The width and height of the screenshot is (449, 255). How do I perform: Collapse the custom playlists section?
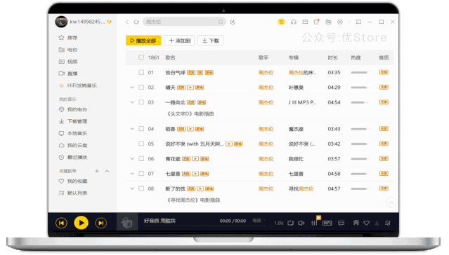[107, 171]
